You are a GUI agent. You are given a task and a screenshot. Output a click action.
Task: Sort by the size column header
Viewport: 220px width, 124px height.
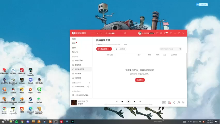click(x=165, y=55)
